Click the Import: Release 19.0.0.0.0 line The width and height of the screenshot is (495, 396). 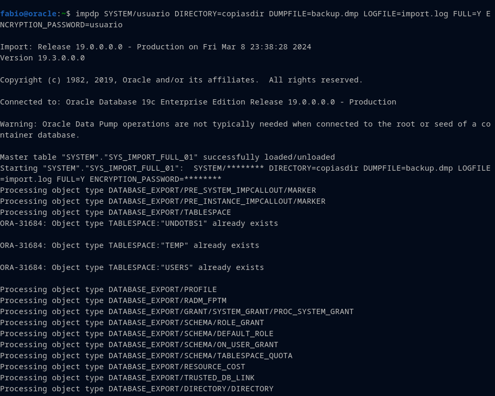tap(155, 47)
